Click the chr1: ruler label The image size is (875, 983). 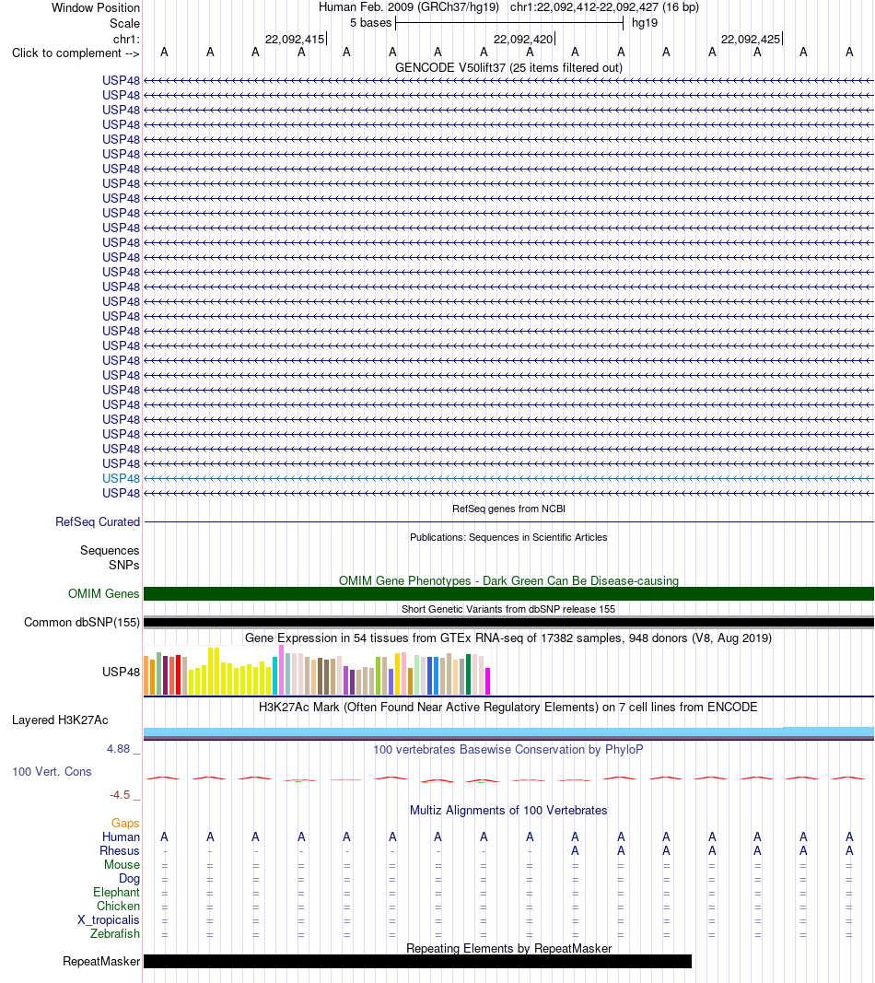point(126,39)
